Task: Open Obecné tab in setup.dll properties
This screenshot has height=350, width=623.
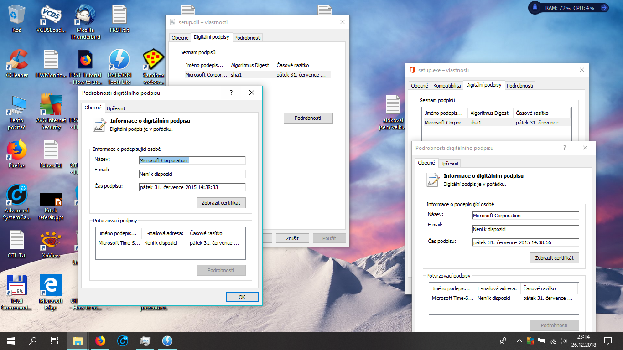Action: click(x=179, y=38)
